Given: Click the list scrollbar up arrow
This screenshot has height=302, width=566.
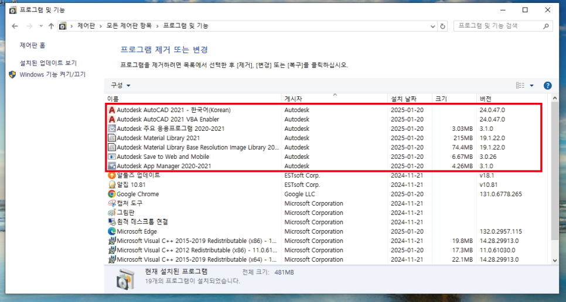Looking at the screenshot, I should 555,98.
